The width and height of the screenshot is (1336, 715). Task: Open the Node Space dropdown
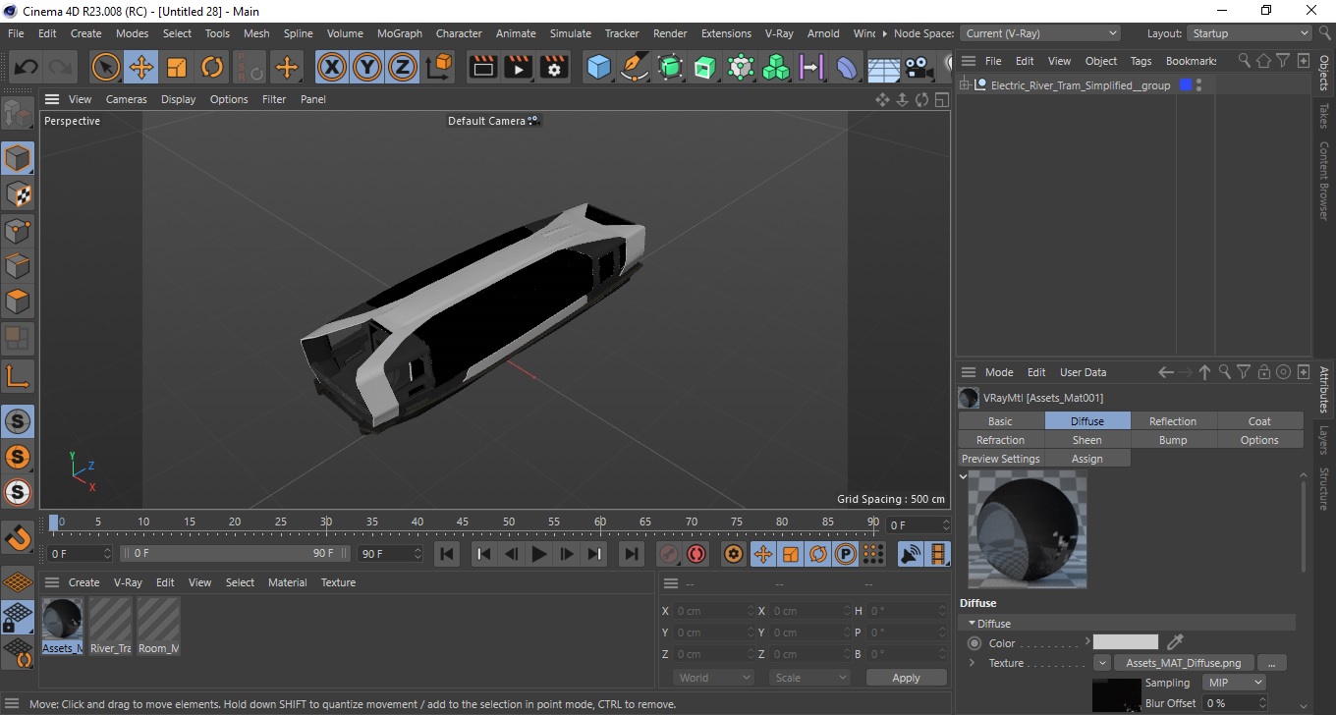tap(1039, 33)
